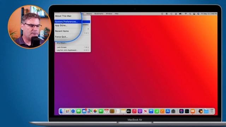The width and height of the screenshot is (226, 127).
Task: Select System Preferences… menu entry
Action: pos(72,22)
